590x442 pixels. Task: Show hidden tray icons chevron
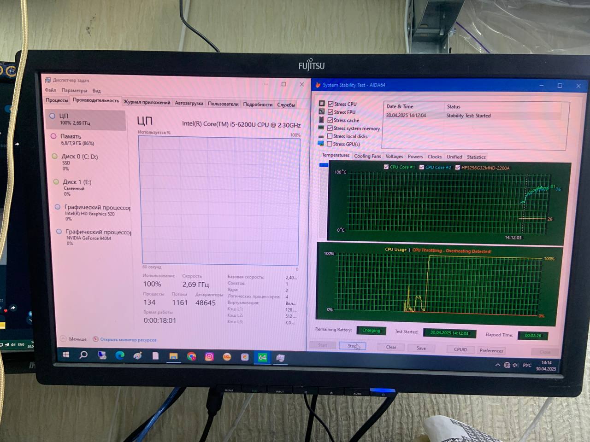click(x=497, y=365)
